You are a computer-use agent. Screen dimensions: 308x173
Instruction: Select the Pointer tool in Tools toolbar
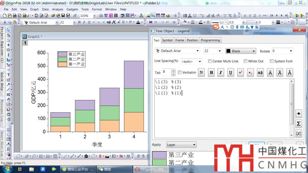click(x=9, y=30)
